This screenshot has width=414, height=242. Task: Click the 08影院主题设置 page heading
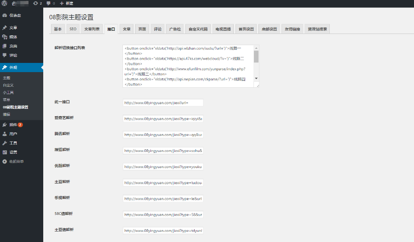click(x=71, y=17)
